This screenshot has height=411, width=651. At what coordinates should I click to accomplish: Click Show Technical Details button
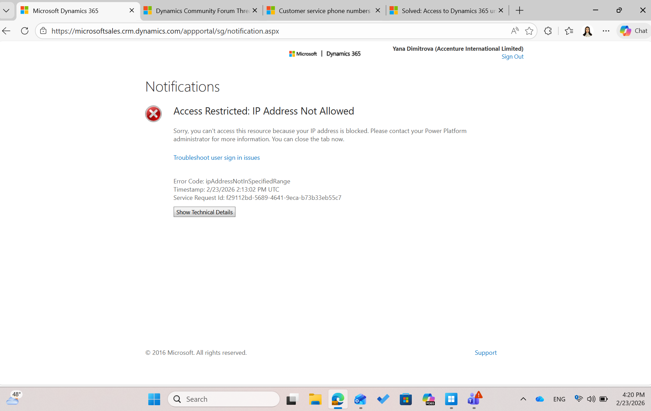click(x=205, y=212)
